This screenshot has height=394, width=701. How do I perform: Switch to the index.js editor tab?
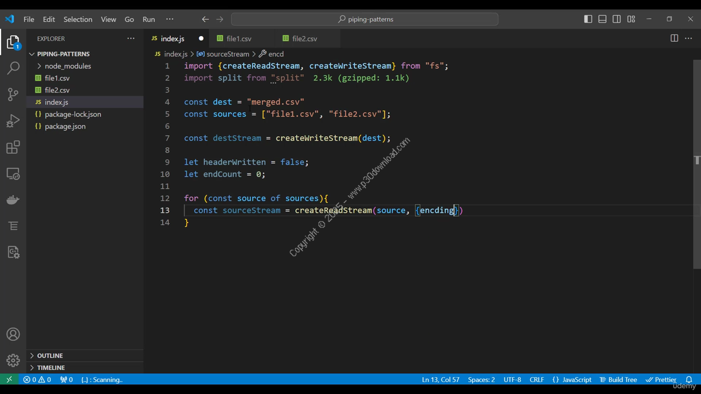pos(172,38)
